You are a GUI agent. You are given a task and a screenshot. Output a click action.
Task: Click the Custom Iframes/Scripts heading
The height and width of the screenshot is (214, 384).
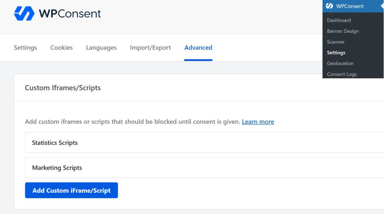63,88
